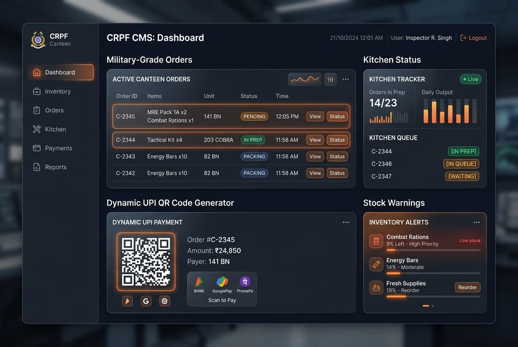Open Status for order C-2343
This screenshot has height=347, width=518.
tap(337, 156)
